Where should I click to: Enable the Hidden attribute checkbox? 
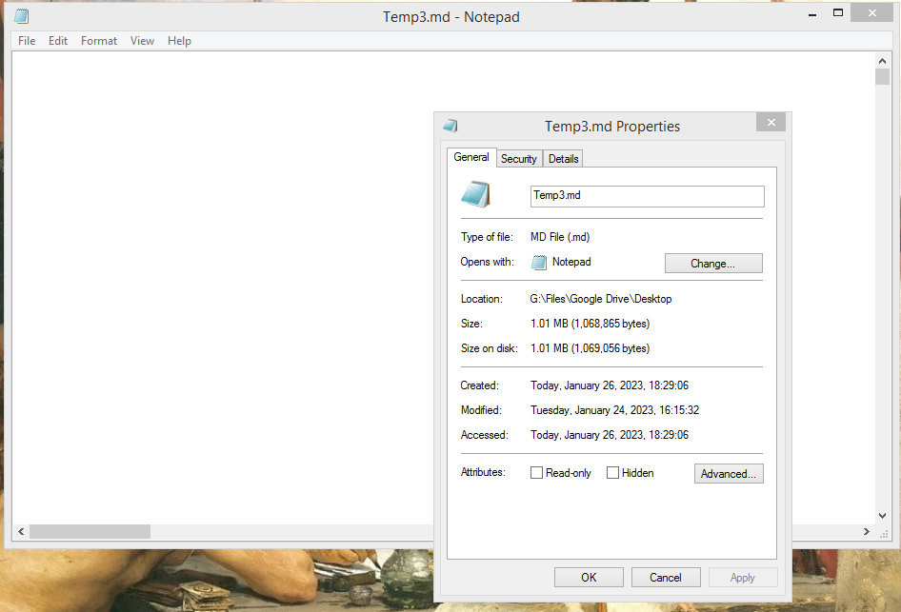pyautogui.click(x=613, y=472)
